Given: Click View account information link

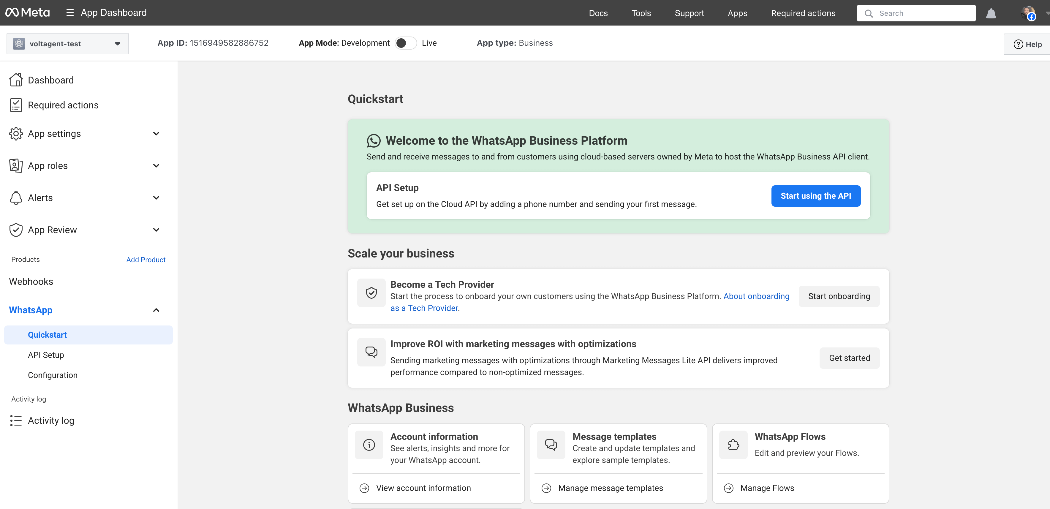Looking at the screenshot, I should 423,488.
